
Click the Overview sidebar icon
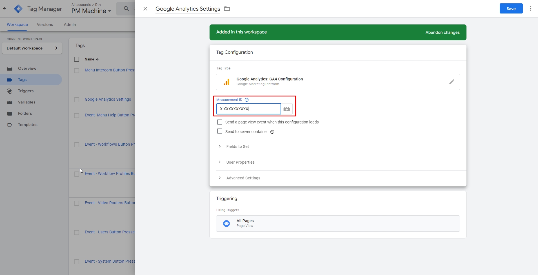point(10,69)
